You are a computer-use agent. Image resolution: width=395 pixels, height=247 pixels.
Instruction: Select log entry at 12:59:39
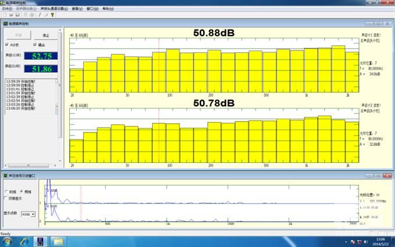coord(21,82)
